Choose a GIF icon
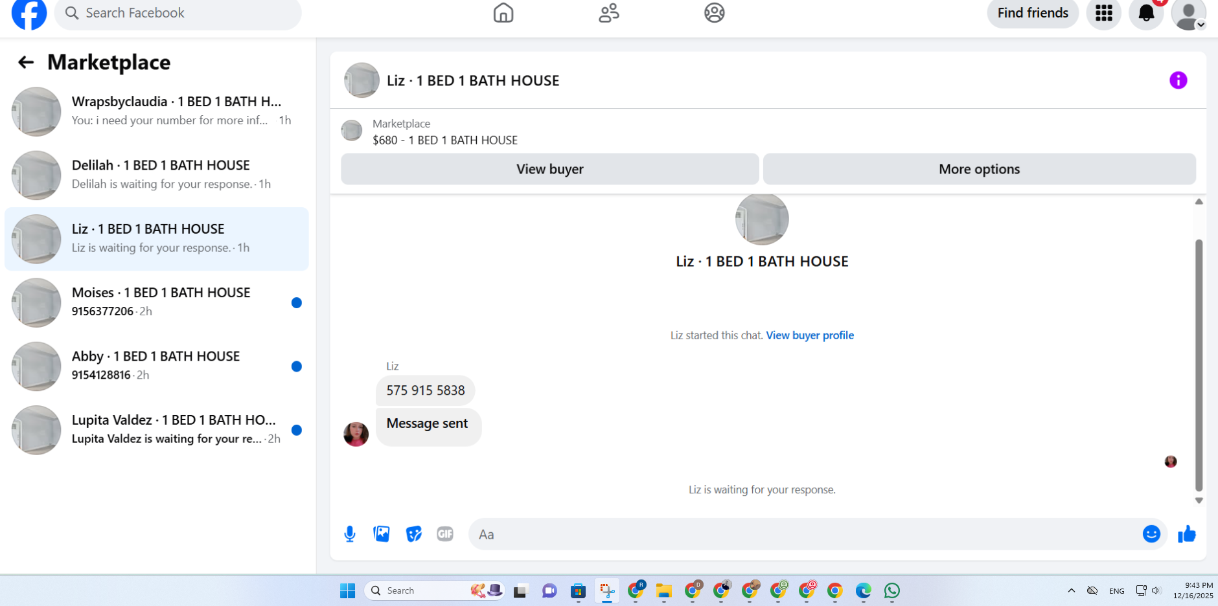This screenshot has width=1218, height=606. [445, 534]
